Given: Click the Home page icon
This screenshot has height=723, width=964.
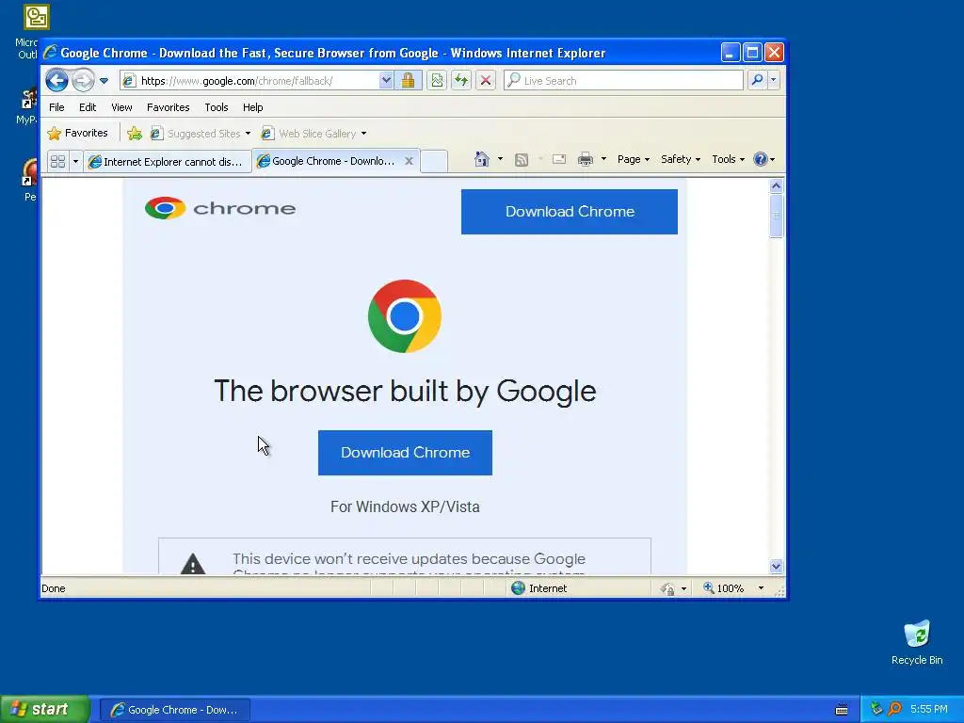Looking at the screenshot, I should 482,159.
